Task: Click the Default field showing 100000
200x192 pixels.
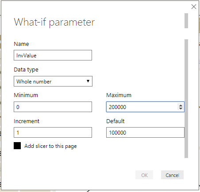Action: [x=145, y=132]
